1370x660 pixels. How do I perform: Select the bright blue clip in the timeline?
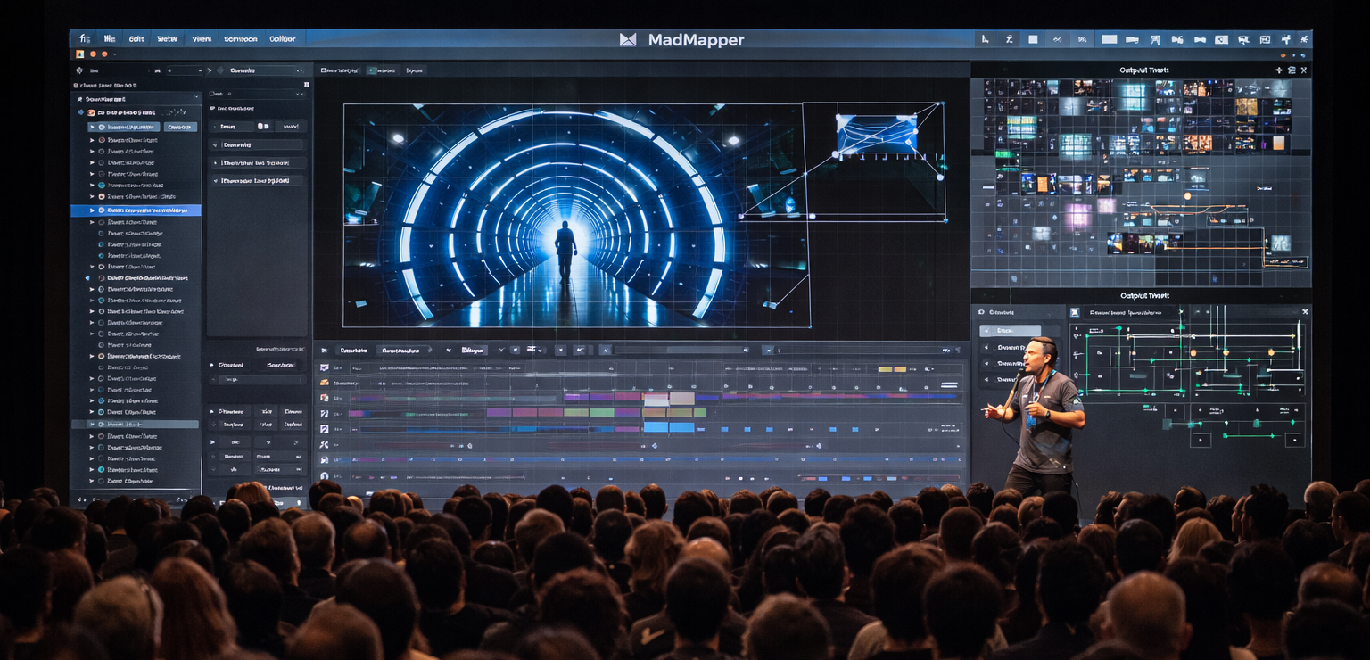(668, 427)
